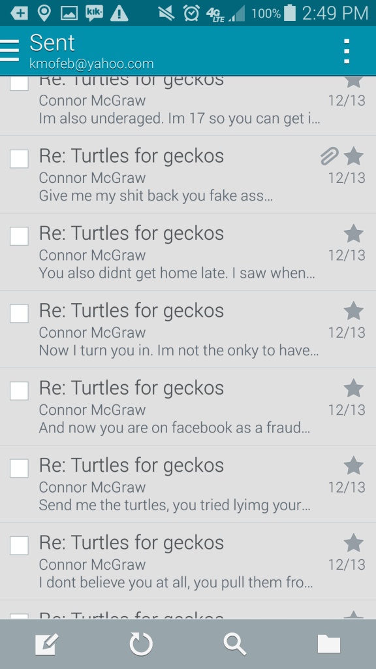Image resolution: width=376 pixels, height=669 pixels.
Task: Star the "You also didnt get home late" email
Action: (353, 233)
